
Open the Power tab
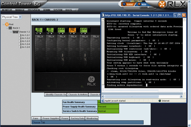coord(65,118)
